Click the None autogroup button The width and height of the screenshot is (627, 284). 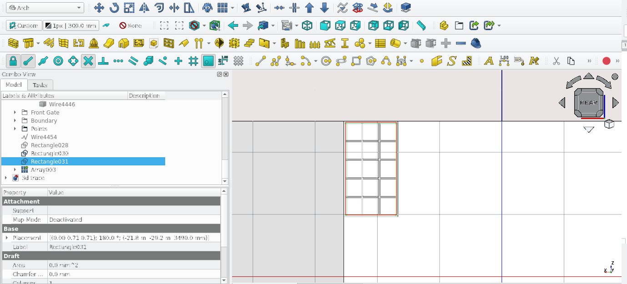coord(130,25)
